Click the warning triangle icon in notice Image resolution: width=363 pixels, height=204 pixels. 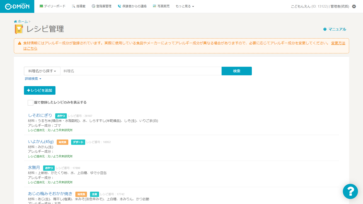(x=20, y=43)
